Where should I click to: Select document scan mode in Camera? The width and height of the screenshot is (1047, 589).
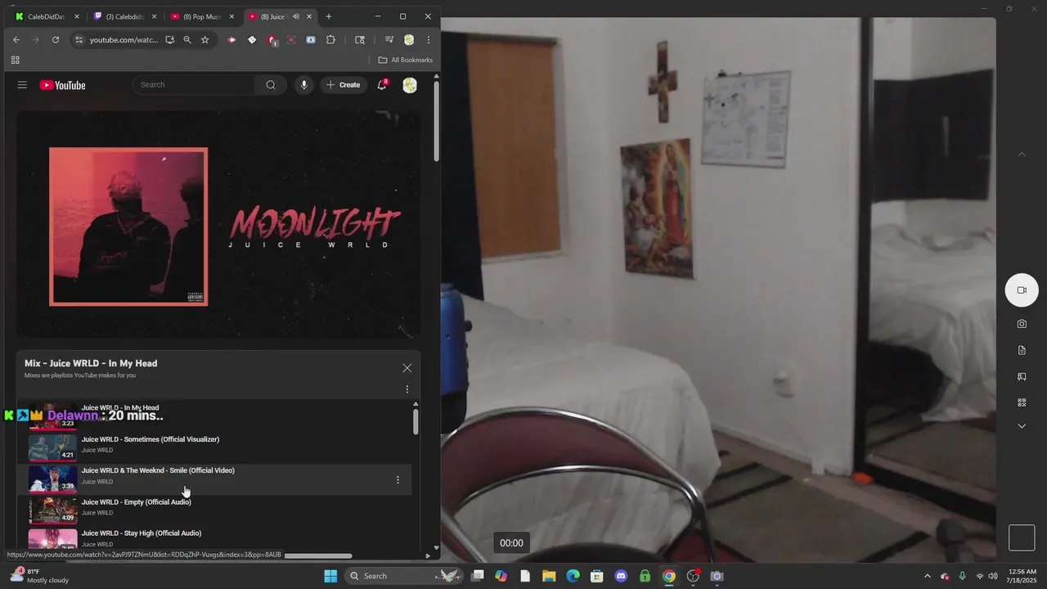click(1022, 350)
